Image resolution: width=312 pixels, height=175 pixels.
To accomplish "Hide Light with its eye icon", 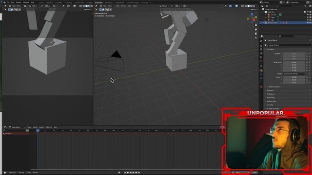I will (308, 20).
